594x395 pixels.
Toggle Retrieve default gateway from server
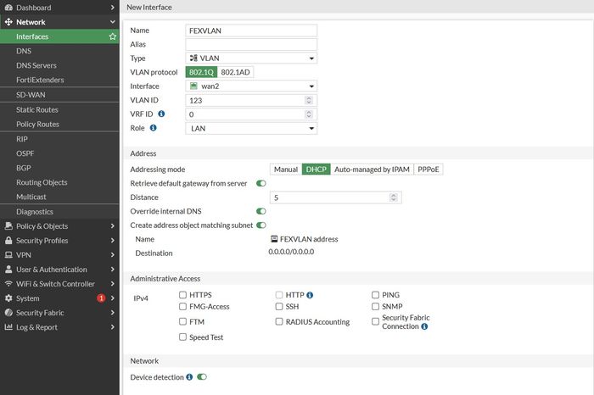261,183
